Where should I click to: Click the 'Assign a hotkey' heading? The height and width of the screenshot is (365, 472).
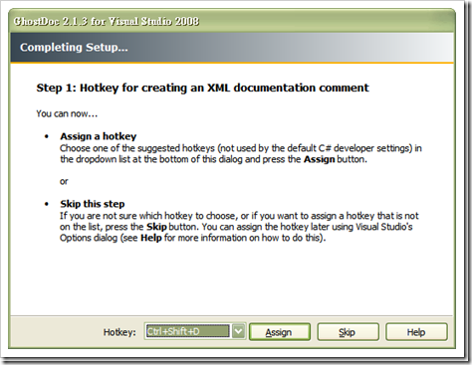99,136
